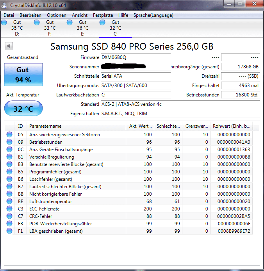
Task: Click the Drehzahl value ---- (SSD)
Action: click(x=240, y=76)
